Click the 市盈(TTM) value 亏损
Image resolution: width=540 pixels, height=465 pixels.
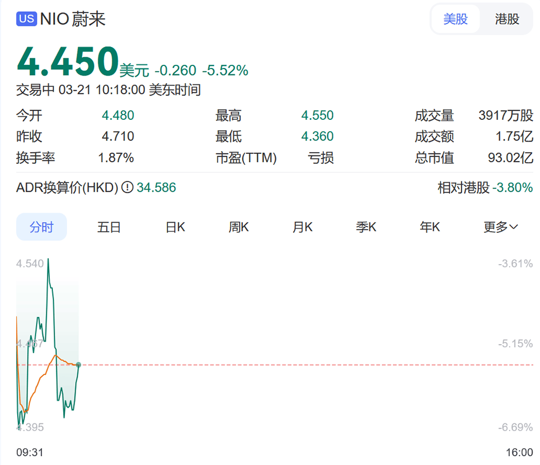point(321,158)
